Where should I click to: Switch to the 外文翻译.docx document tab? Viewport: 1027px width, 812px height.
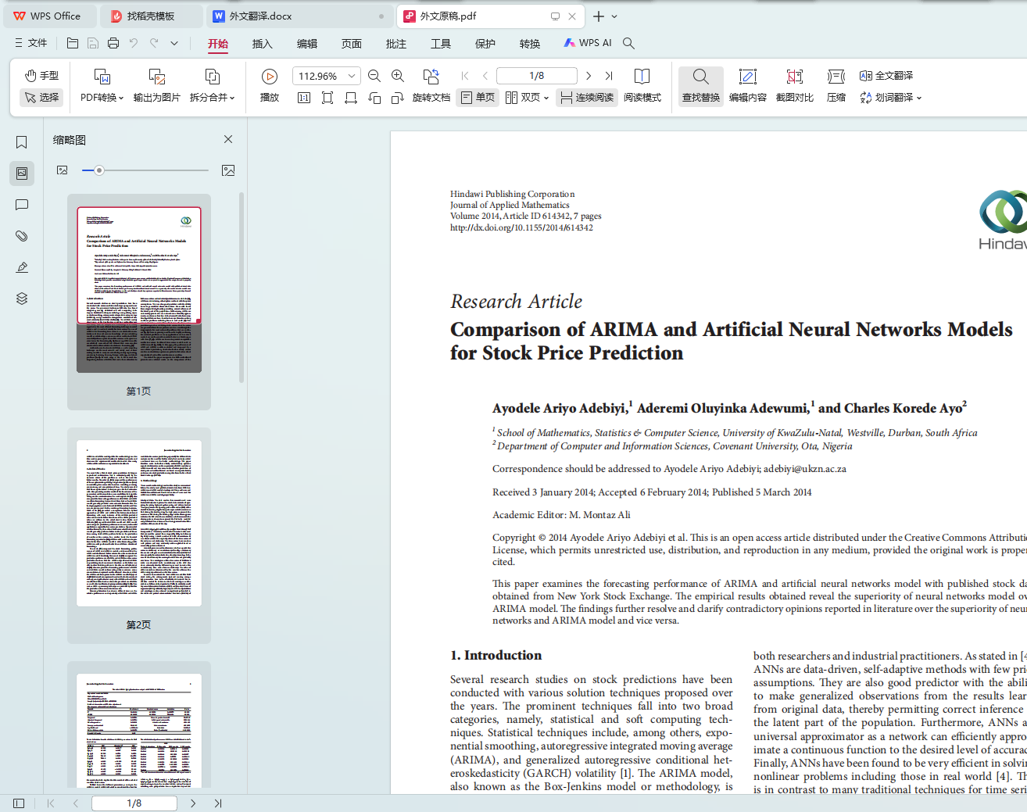click(299, 16)
